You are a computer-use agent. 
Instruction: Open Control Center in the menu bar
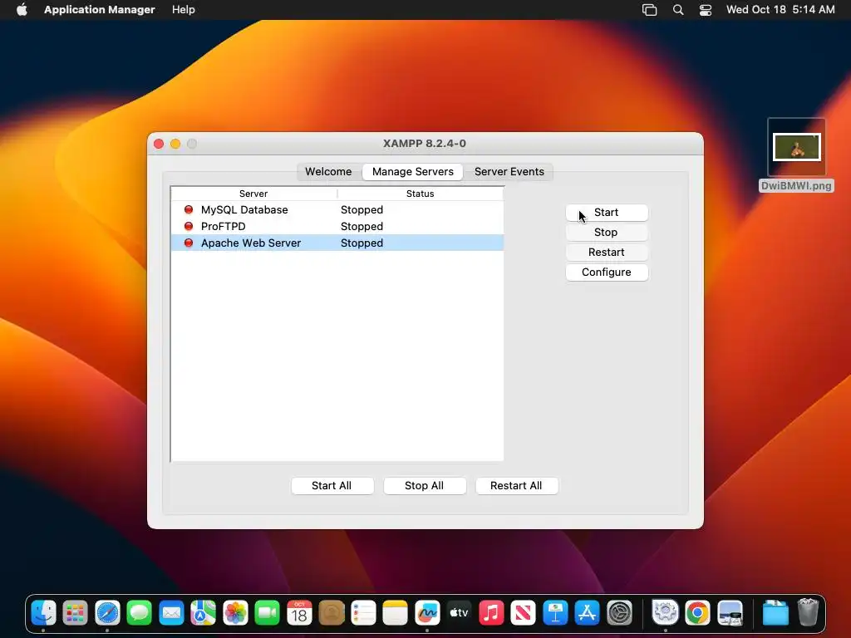pyautogui.click(x=705, y=10)
